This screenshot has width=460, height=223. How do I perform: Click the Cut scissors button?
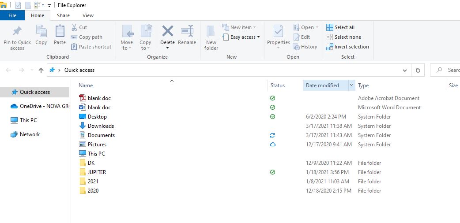79,27
